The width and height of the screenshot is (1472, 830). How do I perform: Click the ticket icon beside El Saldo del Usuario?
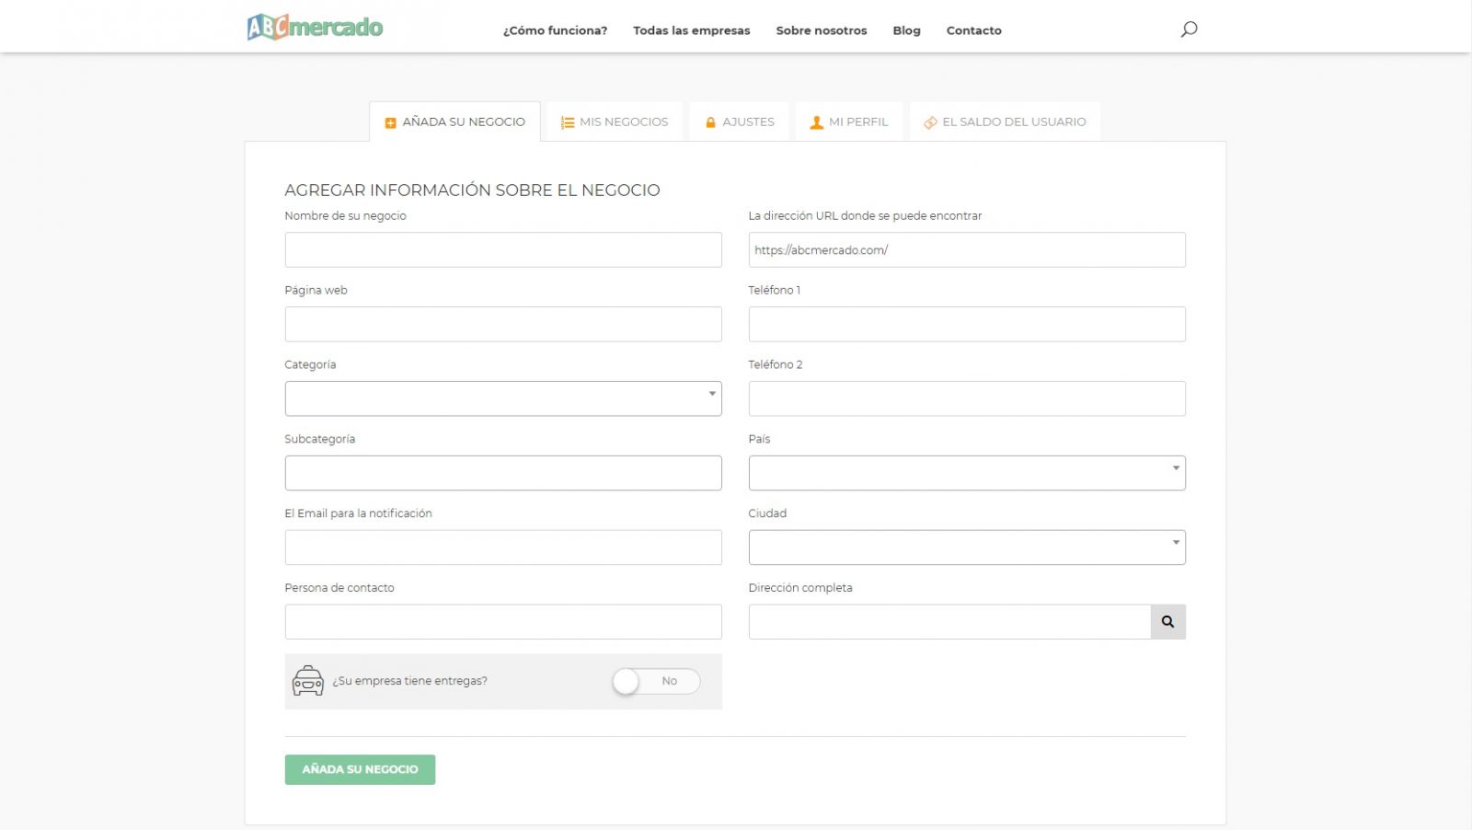(930, 122)
